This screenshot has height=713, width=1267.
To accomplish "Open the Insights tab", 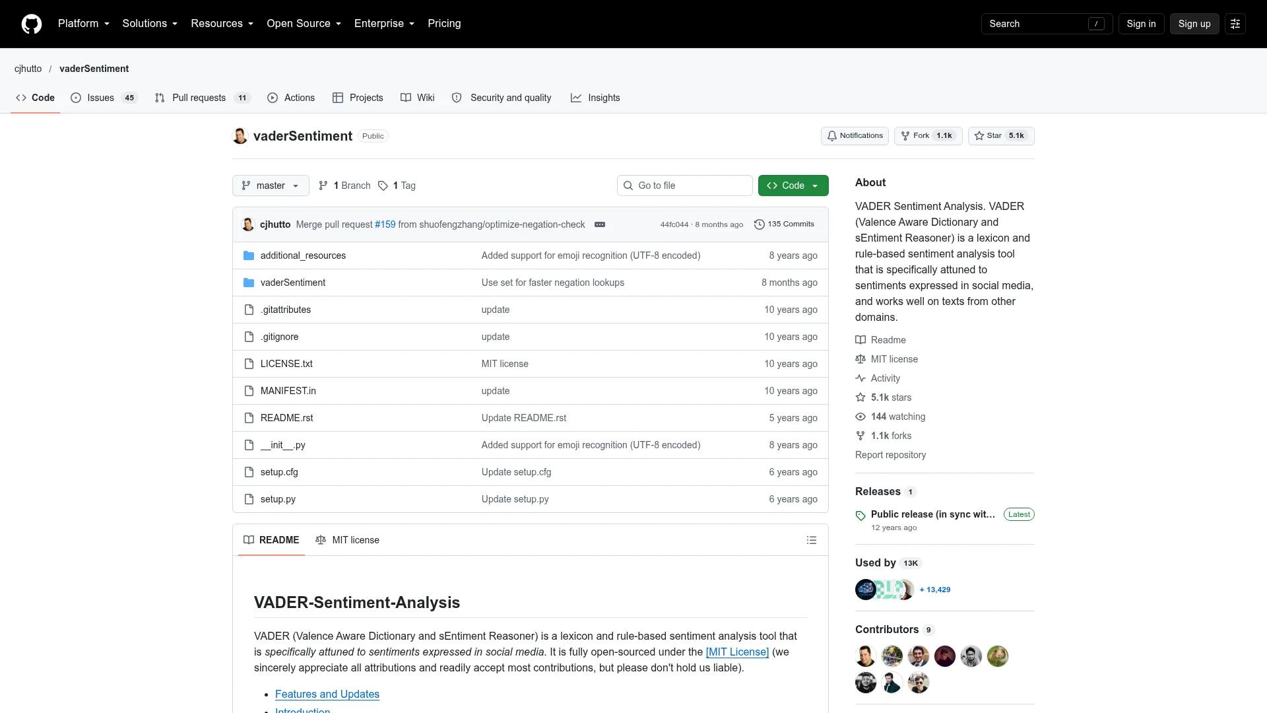I will [x=595, y=98].
